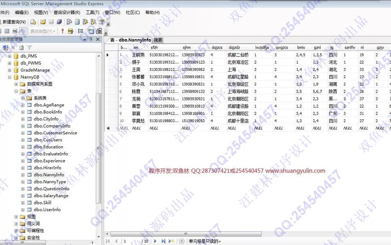Screen dimensions: 391x245
Task: Click the Add Group By icon
Action: (x=80, y=31)
